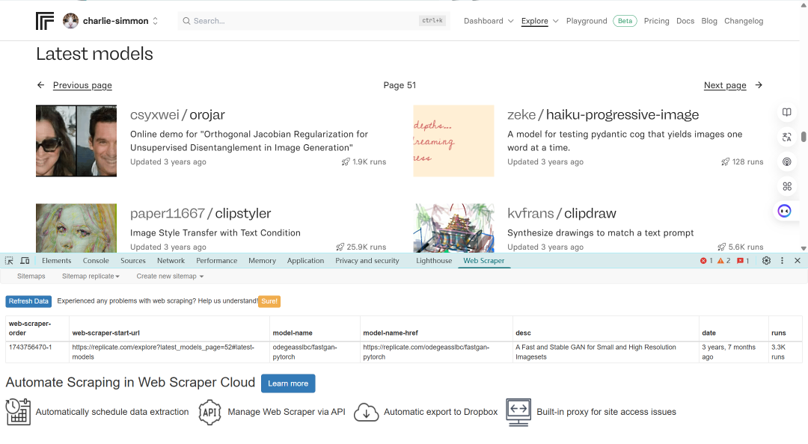The width and height of the screenshot is (808, 444).
Task: Click the rocket icon next to 1.9K runs
Action: [346, 161]
